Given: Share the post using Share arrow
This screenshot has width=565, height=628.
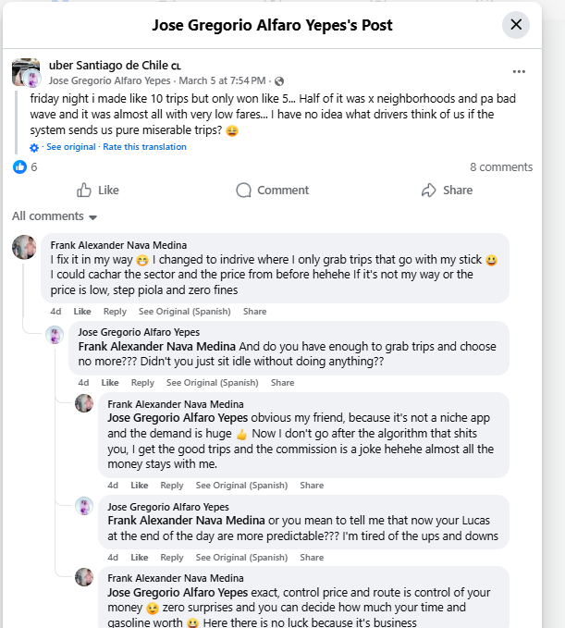Looking at the screenshot, I should click(447, 191).
